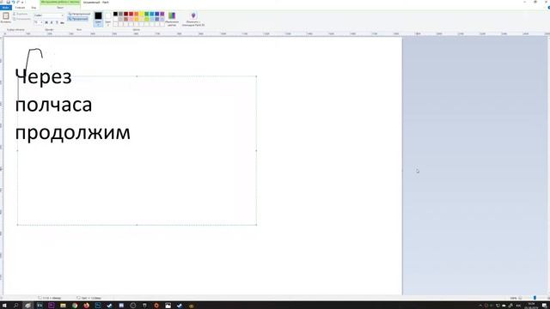Toggle strikethrough text formatting
This screenshot has height=309, width=550.
(62, 22)
